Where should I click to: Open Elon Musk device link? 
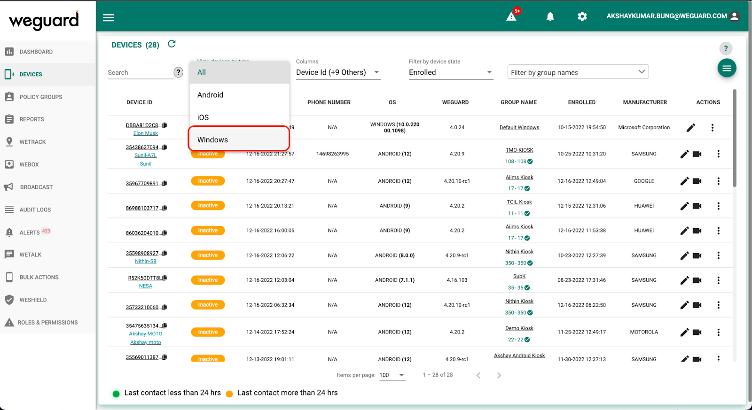(146, 133)
